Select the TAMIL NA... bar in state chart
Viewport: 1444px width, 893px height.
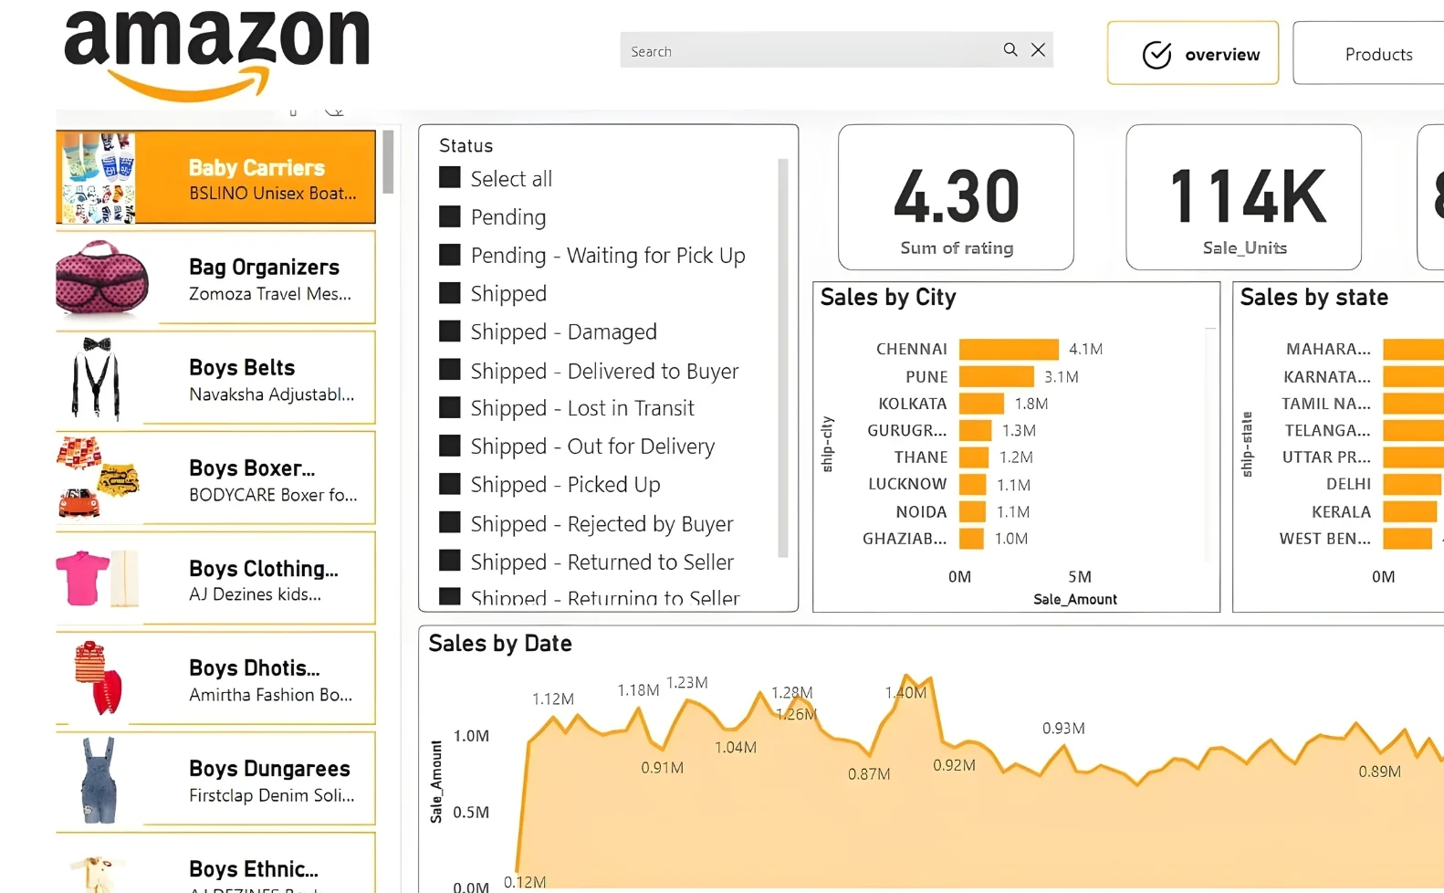(x=1413, y=404)
